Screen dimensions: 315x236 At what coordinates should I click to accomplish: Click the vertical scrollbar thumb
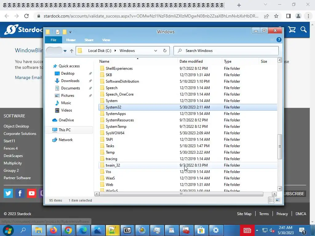click(x=280, y=147)
